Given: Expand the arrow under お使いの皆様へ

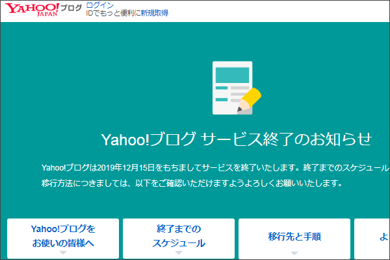Looking at the screenshot, I should pyautogui.click(x=63, y=253).
